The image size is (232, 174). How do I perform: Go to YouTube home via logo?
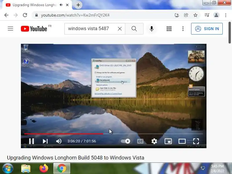(34, 29)
